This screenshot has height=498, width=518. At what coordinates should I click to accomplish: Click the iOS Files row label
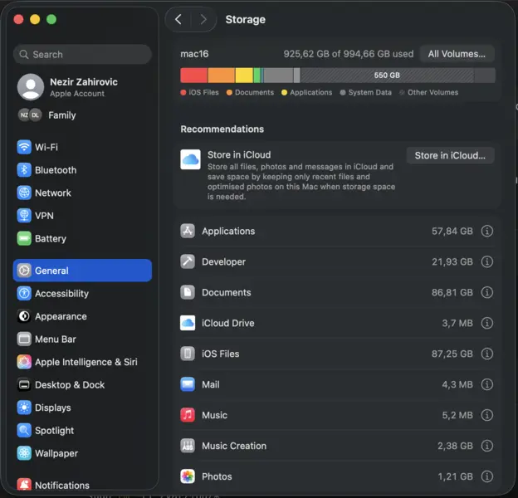click(220, 354)
